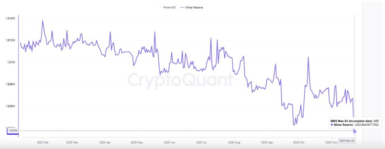Viewport: 385px width, 149px height.
Task: Select the highlighted data point marker
Action: coord(355,131)
